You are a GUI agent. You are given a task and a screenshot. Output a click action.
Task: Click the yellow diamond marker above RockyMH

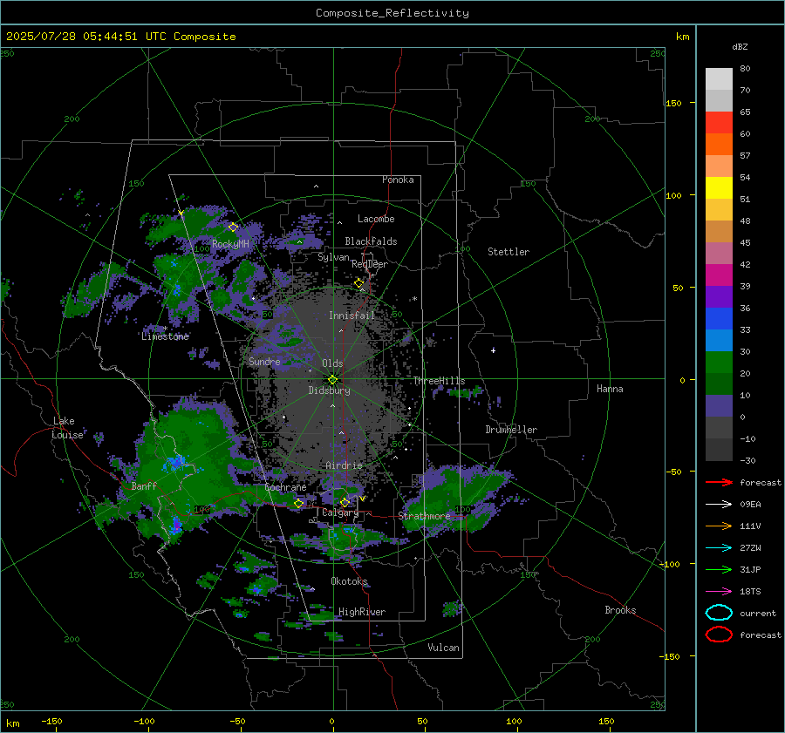[x=233, y=227]
